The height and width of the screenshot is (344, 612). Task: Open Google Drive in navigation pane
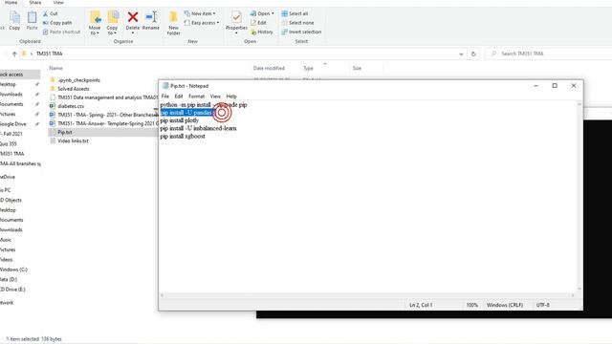pos(12,124)
